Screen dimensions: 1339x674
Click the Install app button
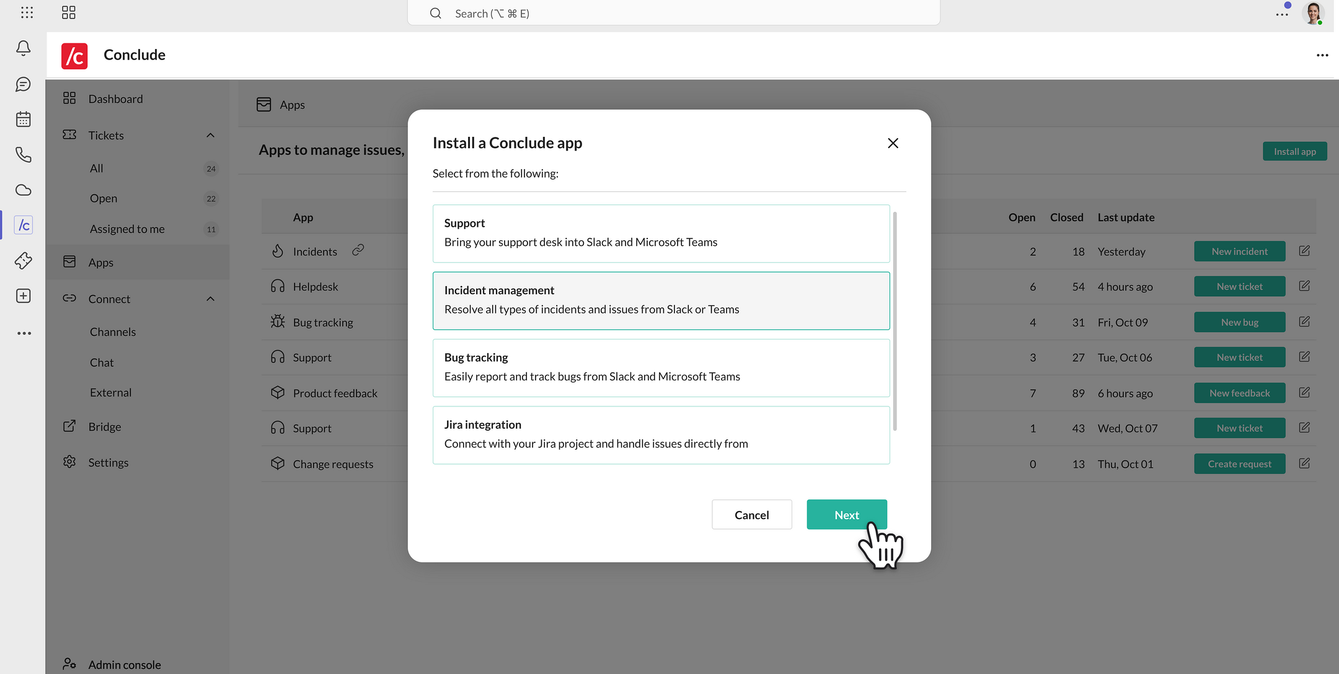[1295, 151]
